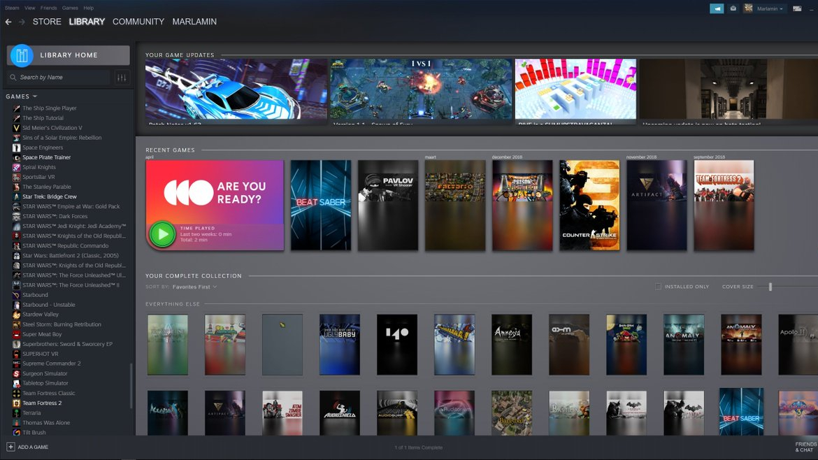The image size is (818, 460).
Task: Select 'The Stanley Parable' in games list
Action: [46, 187]
